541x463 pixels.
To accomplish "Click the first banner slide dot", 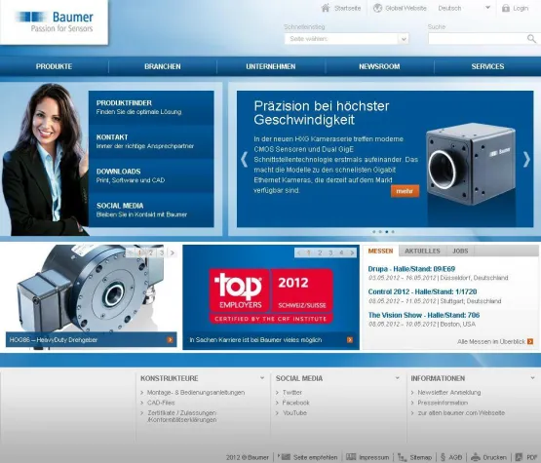I will tap(374, 232).
